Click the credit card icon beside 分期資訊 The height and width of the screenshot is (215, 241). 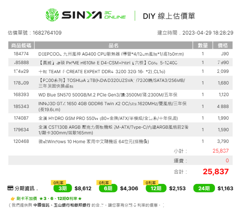10,188
